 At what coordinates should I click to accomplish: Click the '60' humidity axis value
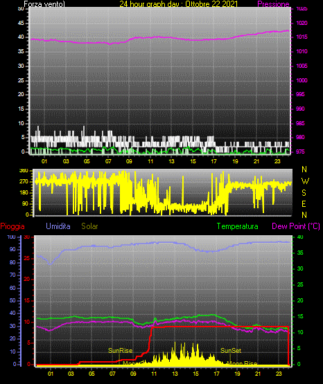(12, 288)
